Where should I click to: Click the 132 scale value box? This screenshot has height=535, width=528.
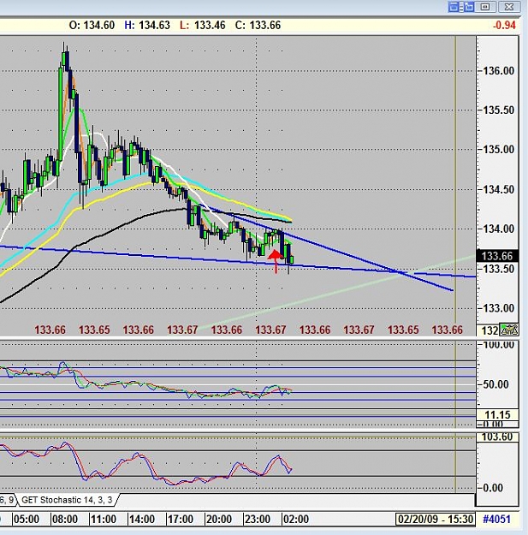click(489, 330)
